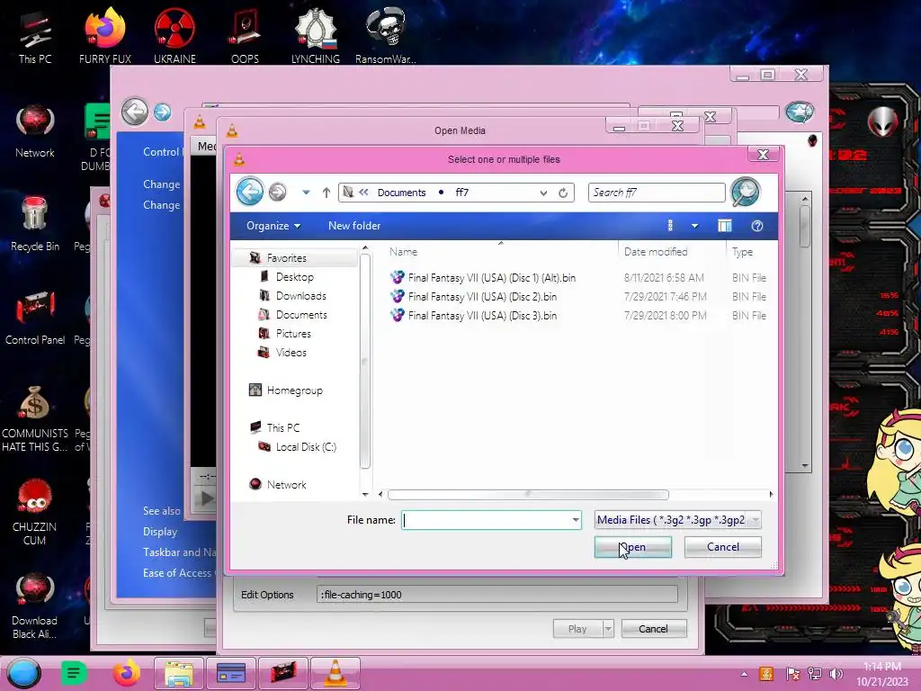921x691 pixels.
Task: Click the File name input field
Action: click(487, 520)
